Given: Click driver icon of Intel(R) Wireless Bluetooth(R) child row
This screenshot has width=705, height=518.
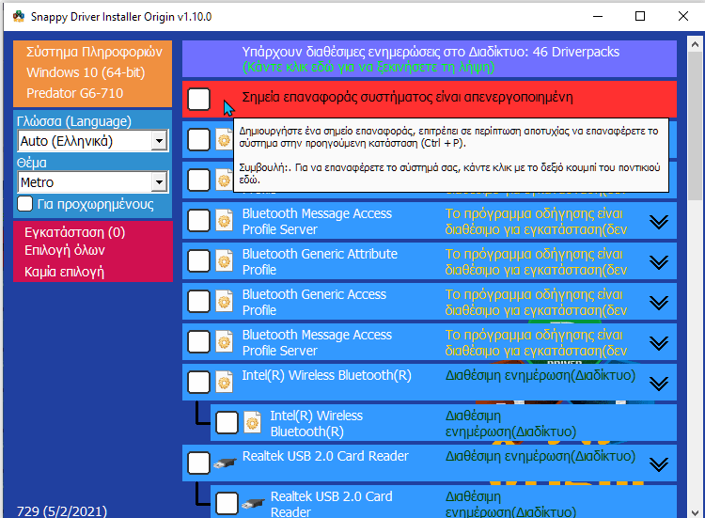Looking at the screenshot, I should (x=252, y=423).
